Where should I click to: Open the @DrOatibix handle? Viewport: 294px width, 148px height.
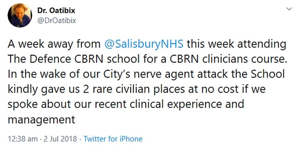tap(57, 21)
